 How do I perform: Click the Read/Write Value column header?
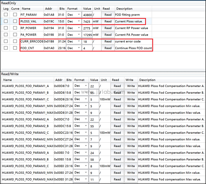tap(94, 80)
